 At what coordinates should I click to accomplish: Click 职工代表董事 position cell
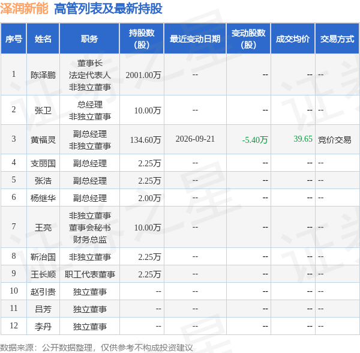89,274
